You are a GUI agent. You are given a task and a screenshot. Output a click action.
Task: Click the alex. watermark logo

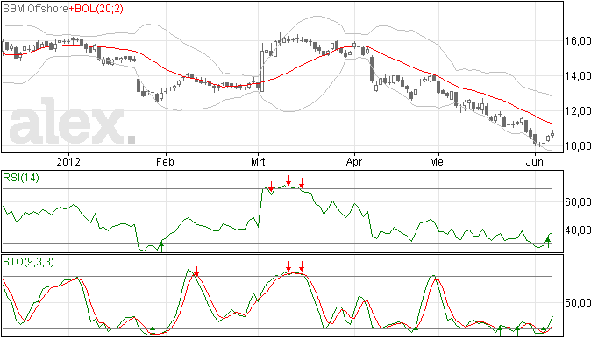73,122
